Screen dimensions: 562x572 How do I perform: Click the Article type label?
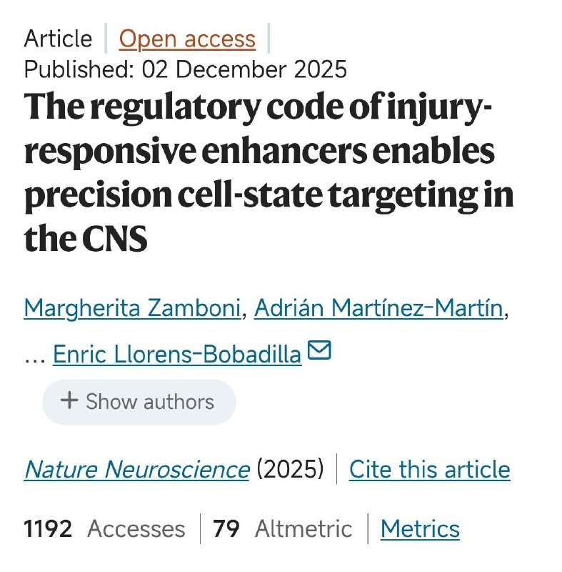point(58,39)
